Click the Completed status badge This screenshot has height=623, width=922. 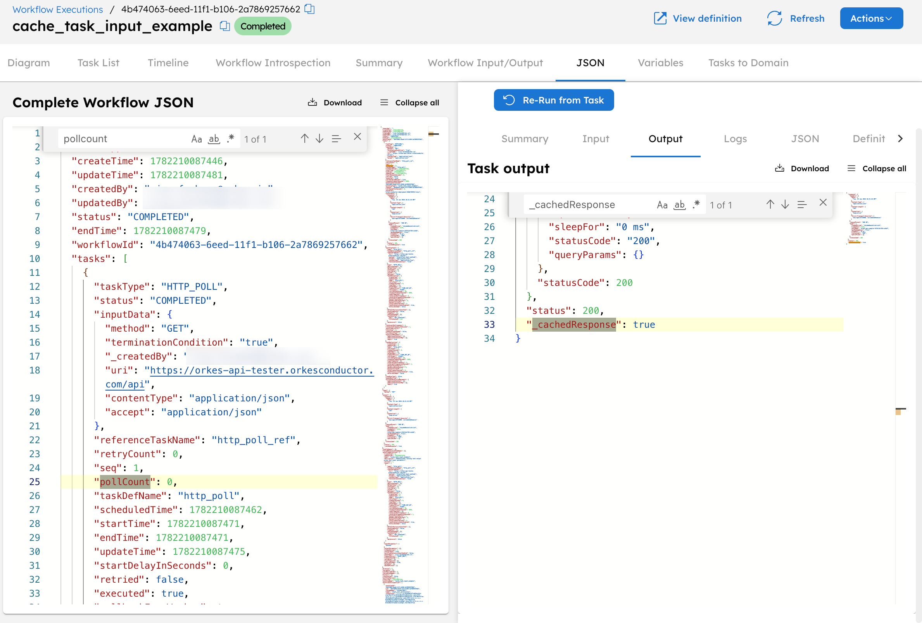click(x=262, y=26)
